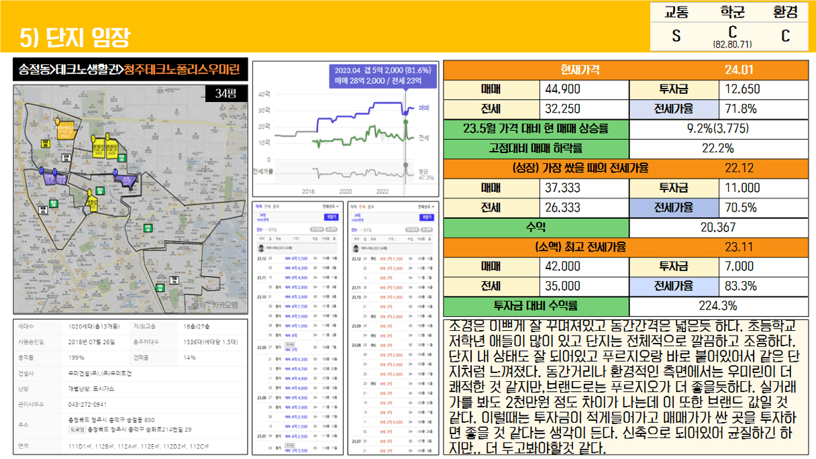Click the 34평 label on the map
This screenshot has width=816, height=459.
coord(225,93)
